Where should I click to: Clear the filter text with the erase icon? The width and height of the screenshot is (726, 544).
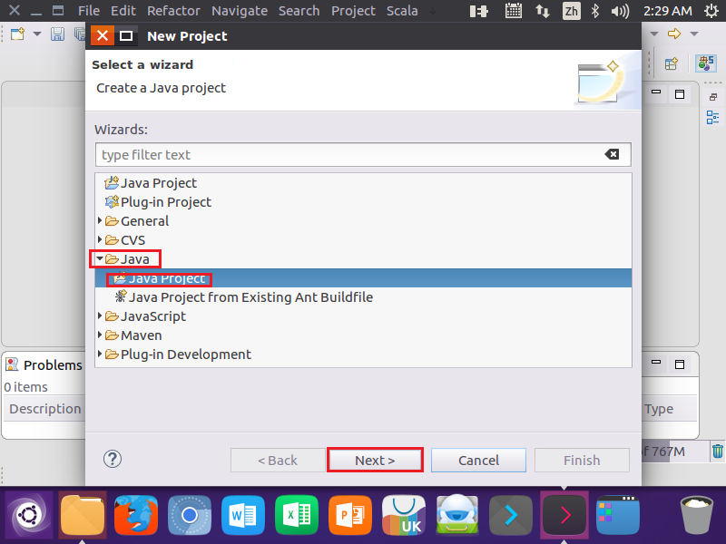612,154
